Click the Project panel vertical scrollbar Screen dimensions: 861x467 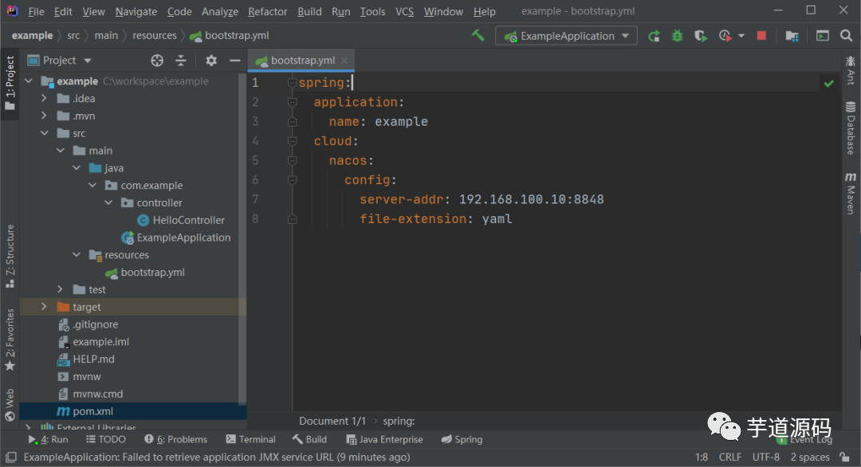click(x=242, y=239)
